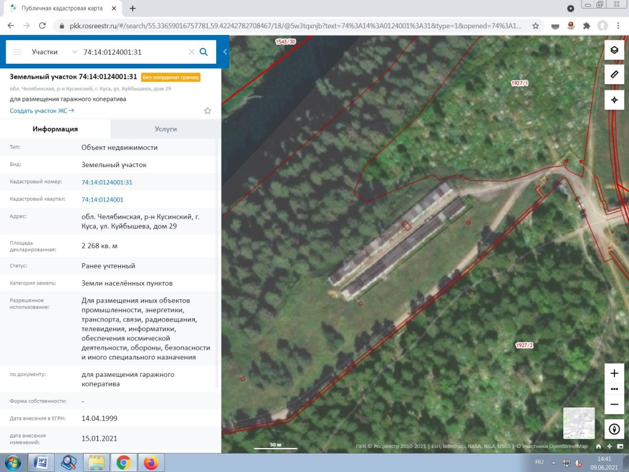This screenshot has width=629, height=472.
Task: Collapse the side panel with arrow
Action: (x=225, y=52)
